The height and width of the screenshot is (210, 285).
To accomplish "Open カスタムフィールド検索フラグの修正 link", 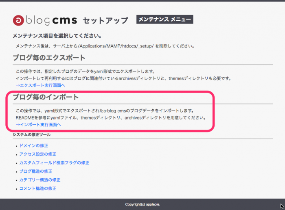I will [54, 162].
